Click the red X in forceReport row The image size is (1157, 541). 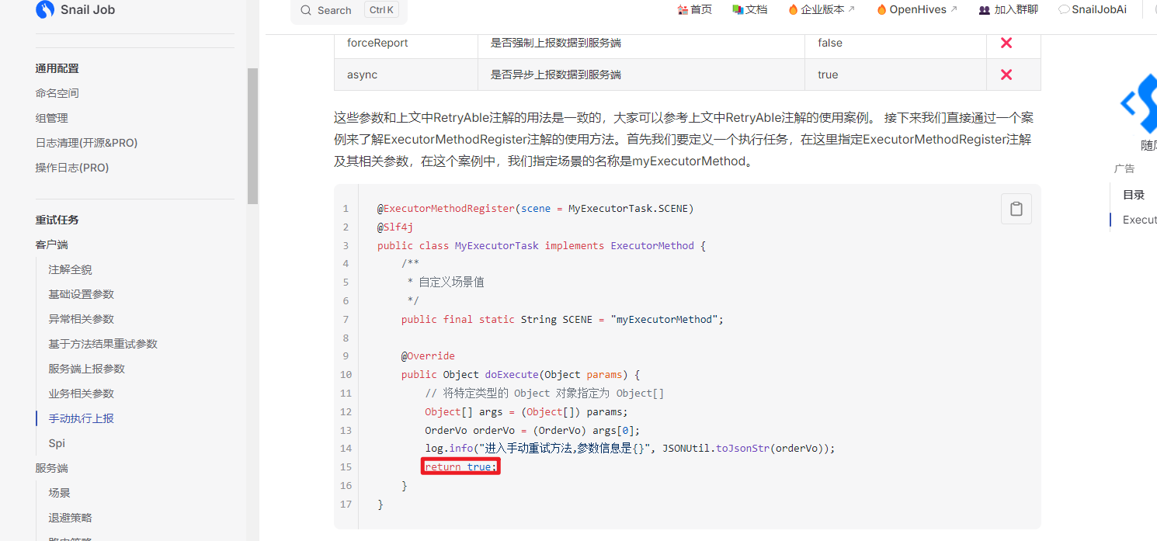[1006, 43]
